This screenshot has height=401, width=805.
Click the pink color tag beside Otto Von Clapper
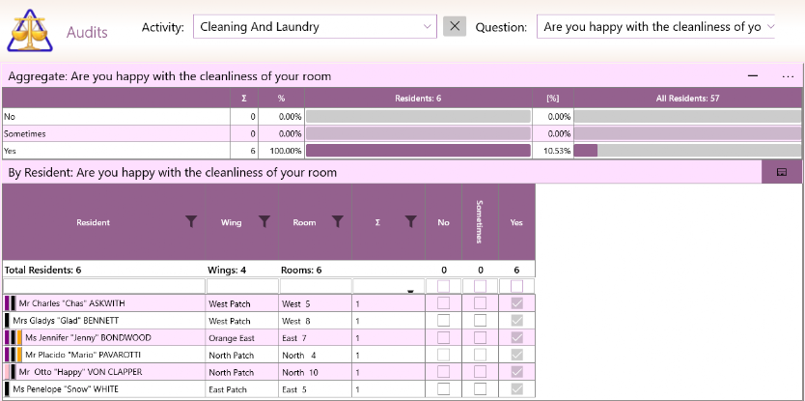[x=7, y=372]
